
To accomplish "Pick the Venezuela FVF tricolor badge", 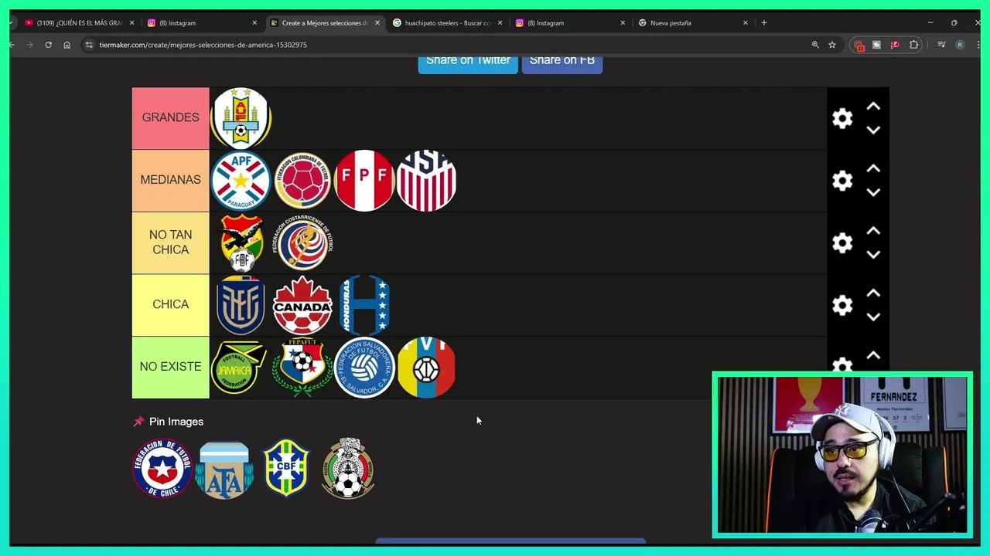I will 426,368.
